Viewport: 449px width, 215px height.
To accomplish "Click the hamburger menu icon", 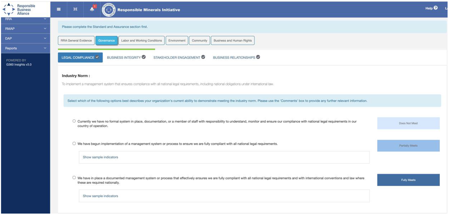I will [59, 9].
